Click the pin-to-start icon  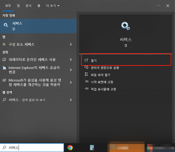(x=87, y=82)
